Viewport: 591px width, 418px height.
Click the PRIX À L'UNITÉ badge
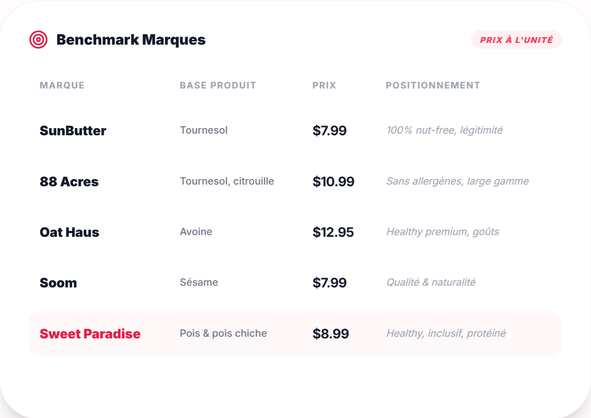pyautogui.click(x=516, y=40)
